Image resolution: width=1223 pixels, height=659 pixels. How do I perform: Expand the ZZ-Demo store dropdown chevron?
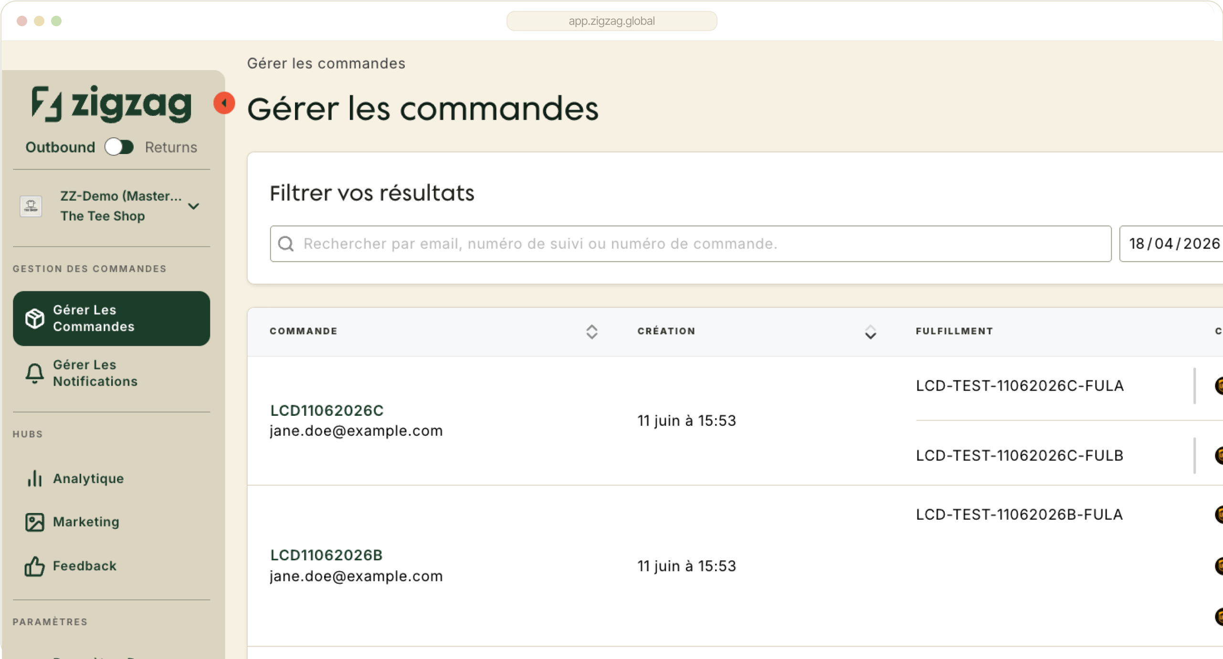coord(193,206)
